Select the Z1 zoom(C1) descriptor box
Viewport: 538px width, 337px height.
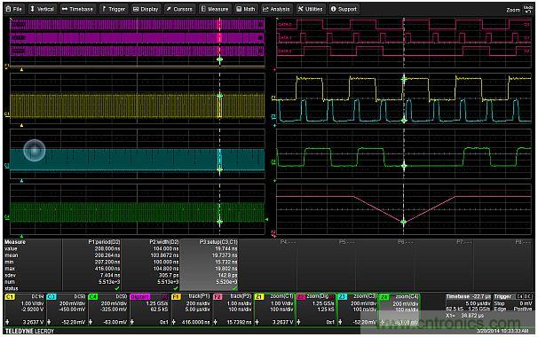pyautogui.click(x=275, y=310)
